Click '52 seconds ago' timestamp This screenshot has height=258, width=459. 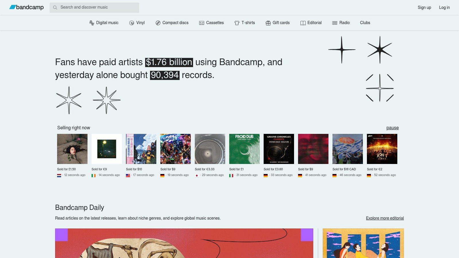pos(385,175)
